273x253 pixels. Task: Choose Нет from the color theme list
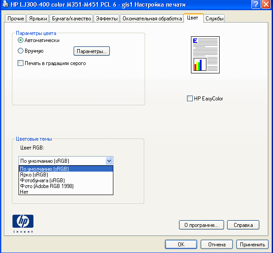[x=66, y=192]
